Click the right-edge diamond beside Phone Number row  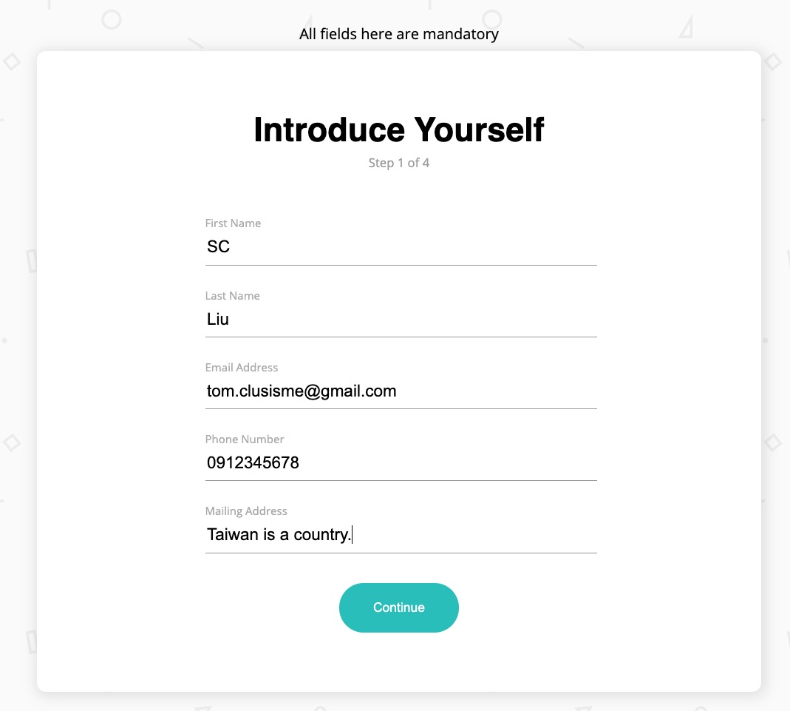point(772,443)
